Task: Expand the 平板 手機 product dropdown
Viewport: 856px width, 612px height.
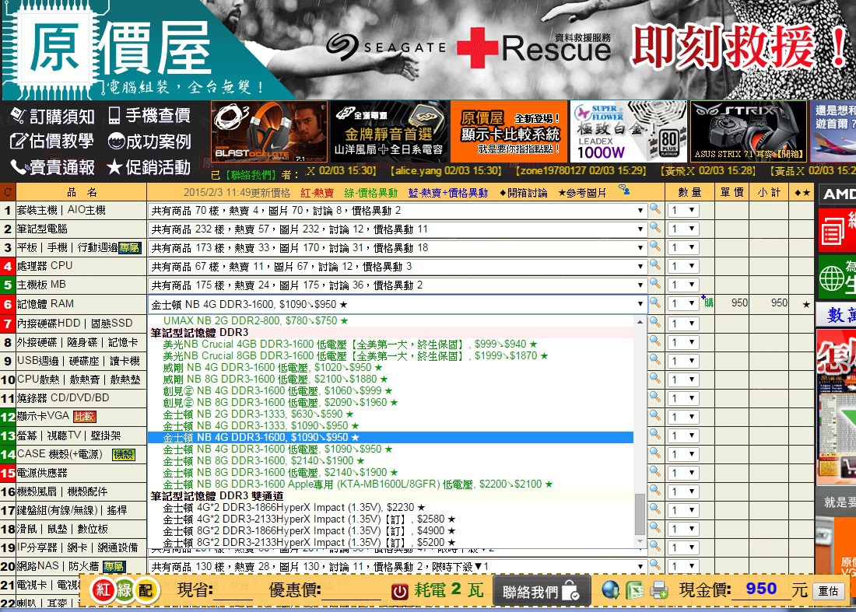Action: coord(397,247)
